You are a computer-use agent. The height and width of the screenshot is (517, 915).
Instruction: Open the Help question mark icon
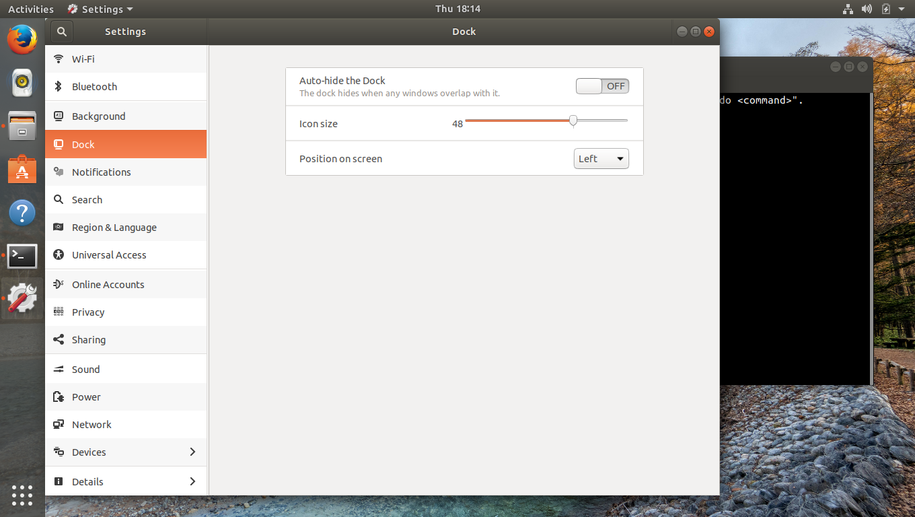coord(22,213)
